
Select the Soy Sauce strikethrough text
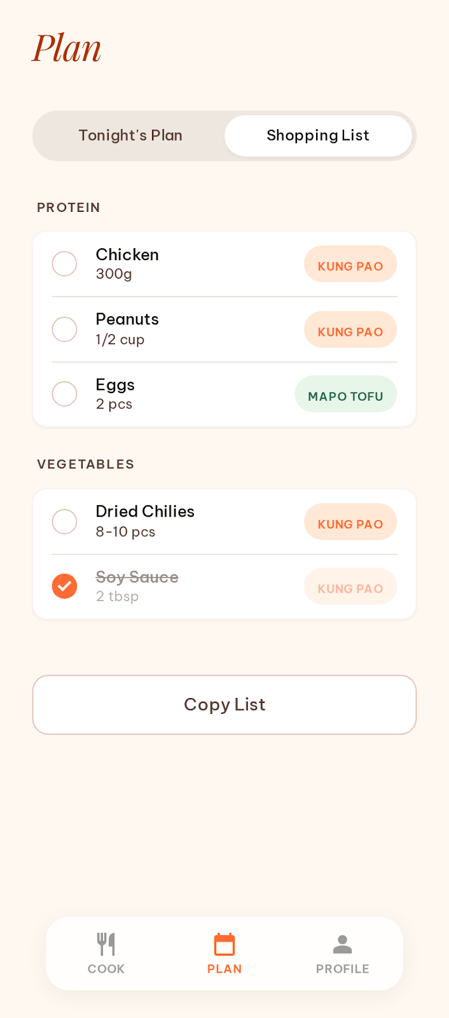pyautogui.click(x=137, y=577)
